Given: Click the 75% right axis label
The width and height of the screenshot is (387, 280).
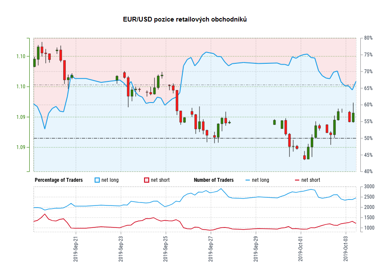Looking at the screenshot, I should [x=368, y=55].
